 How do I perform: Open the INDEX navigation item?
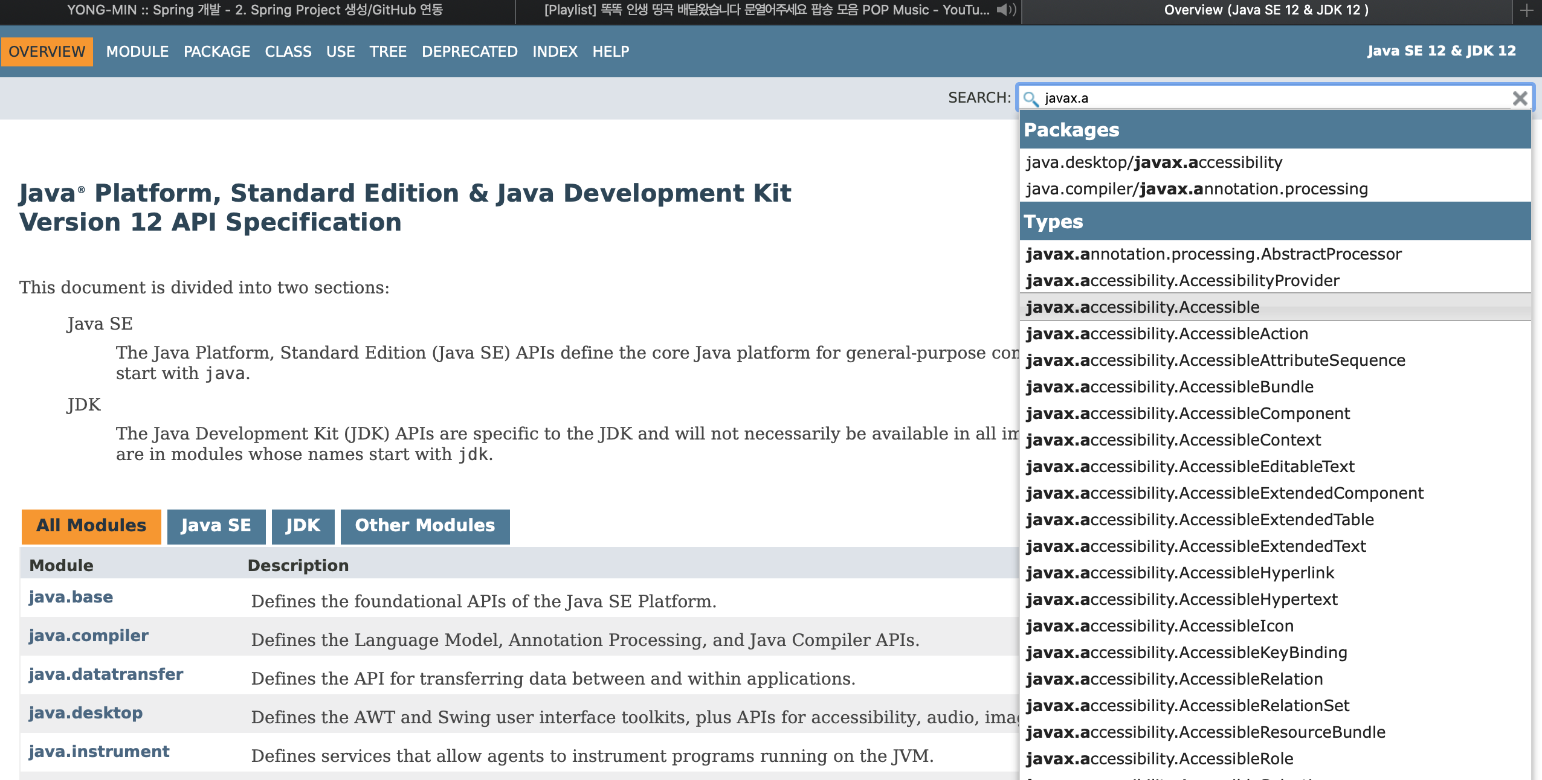[555, 52]
